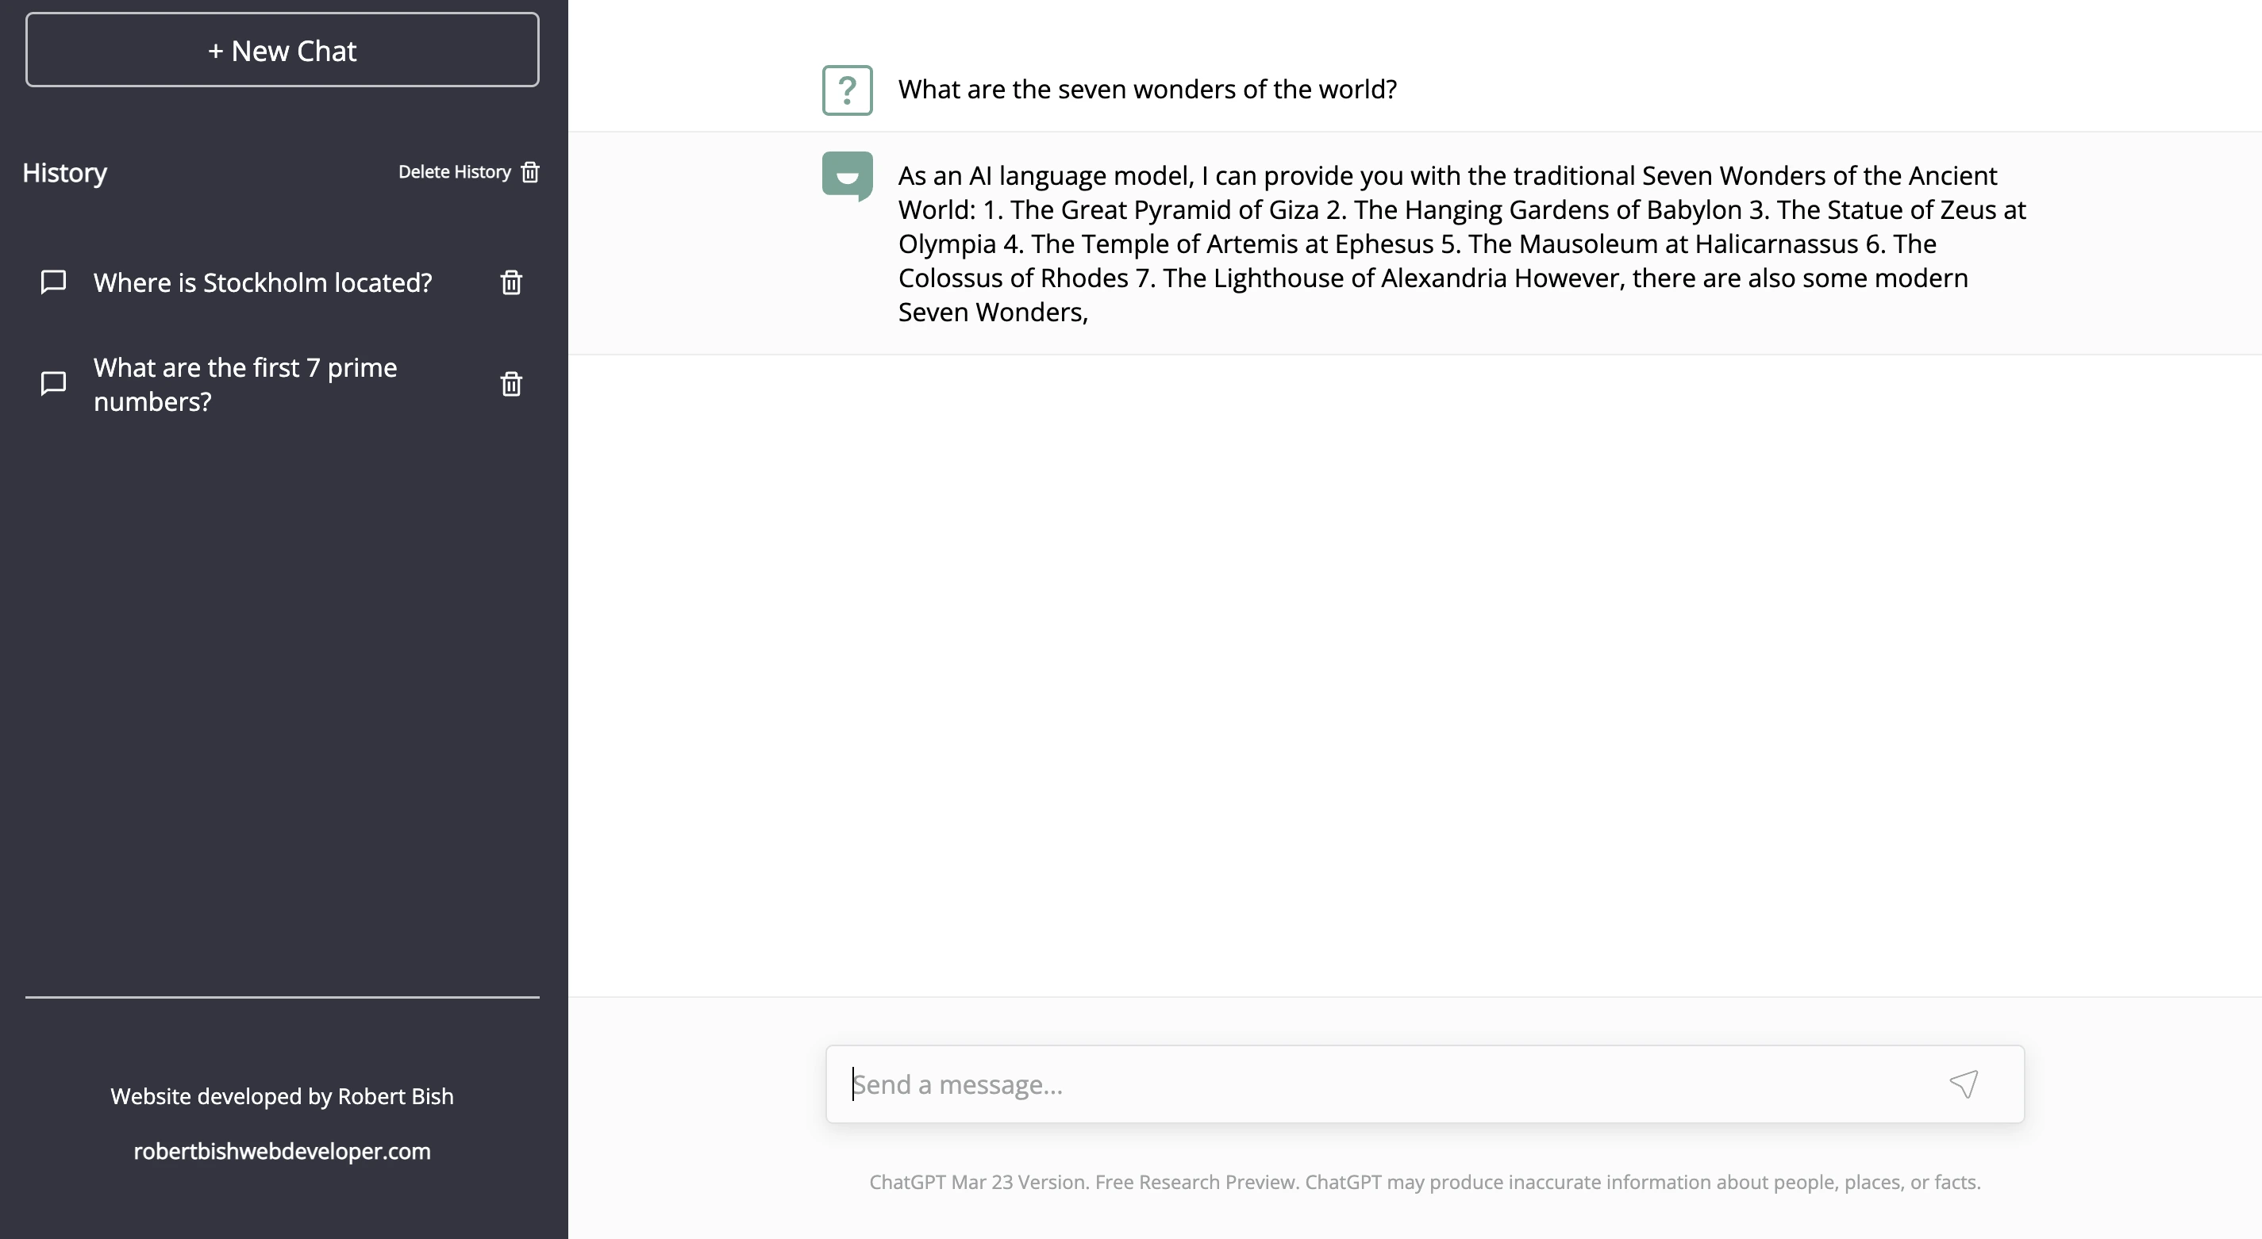
Task: Visit the robertbishwebdeveloper.com link
Action: click(x=282, y=1151)
